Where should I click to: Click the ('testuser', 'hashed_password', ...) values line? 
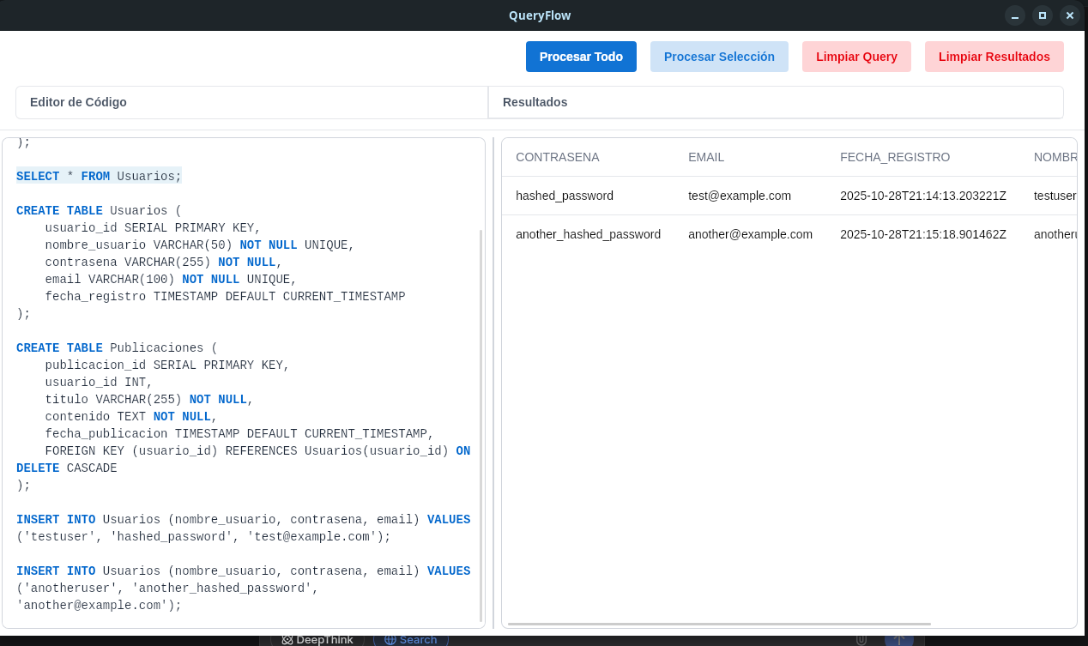[x=203, y=536]
